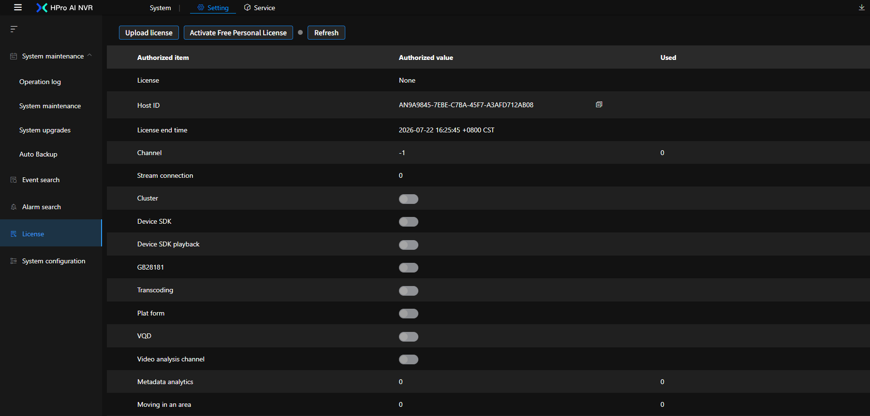
Task: Click the License sidebar icon
Action: pyautogui.click(x=14, y=234)
